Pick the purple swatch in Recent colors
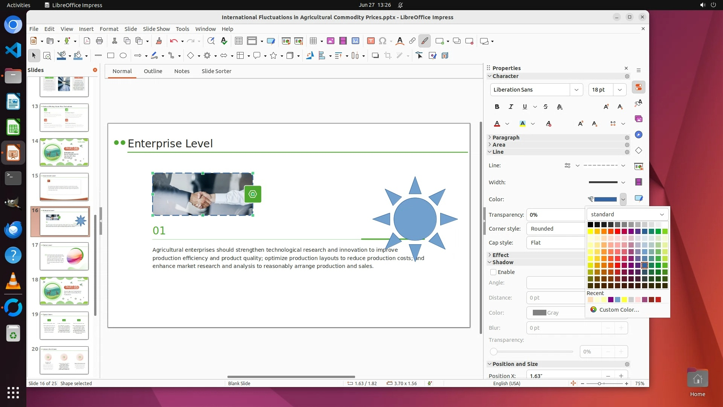Viewport: 723px width, 407px height. 610,300
